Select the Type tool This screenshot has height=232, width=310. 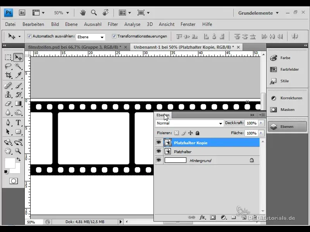click(18, 123)
